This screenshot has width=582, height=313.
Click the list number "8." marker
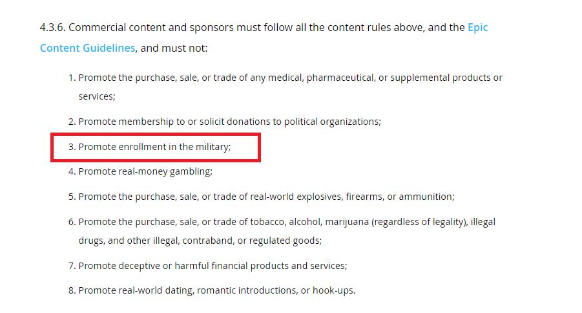(72, 290)
